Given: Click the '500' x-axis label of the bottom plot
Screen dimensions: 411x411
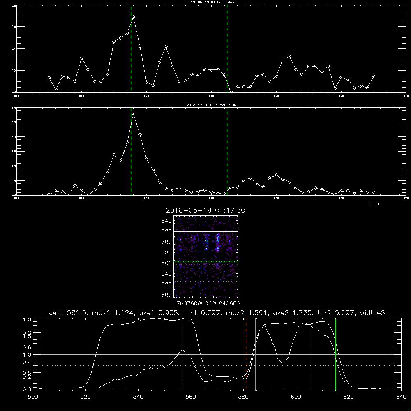Looking at the screenshot, I should pos(33,397).
